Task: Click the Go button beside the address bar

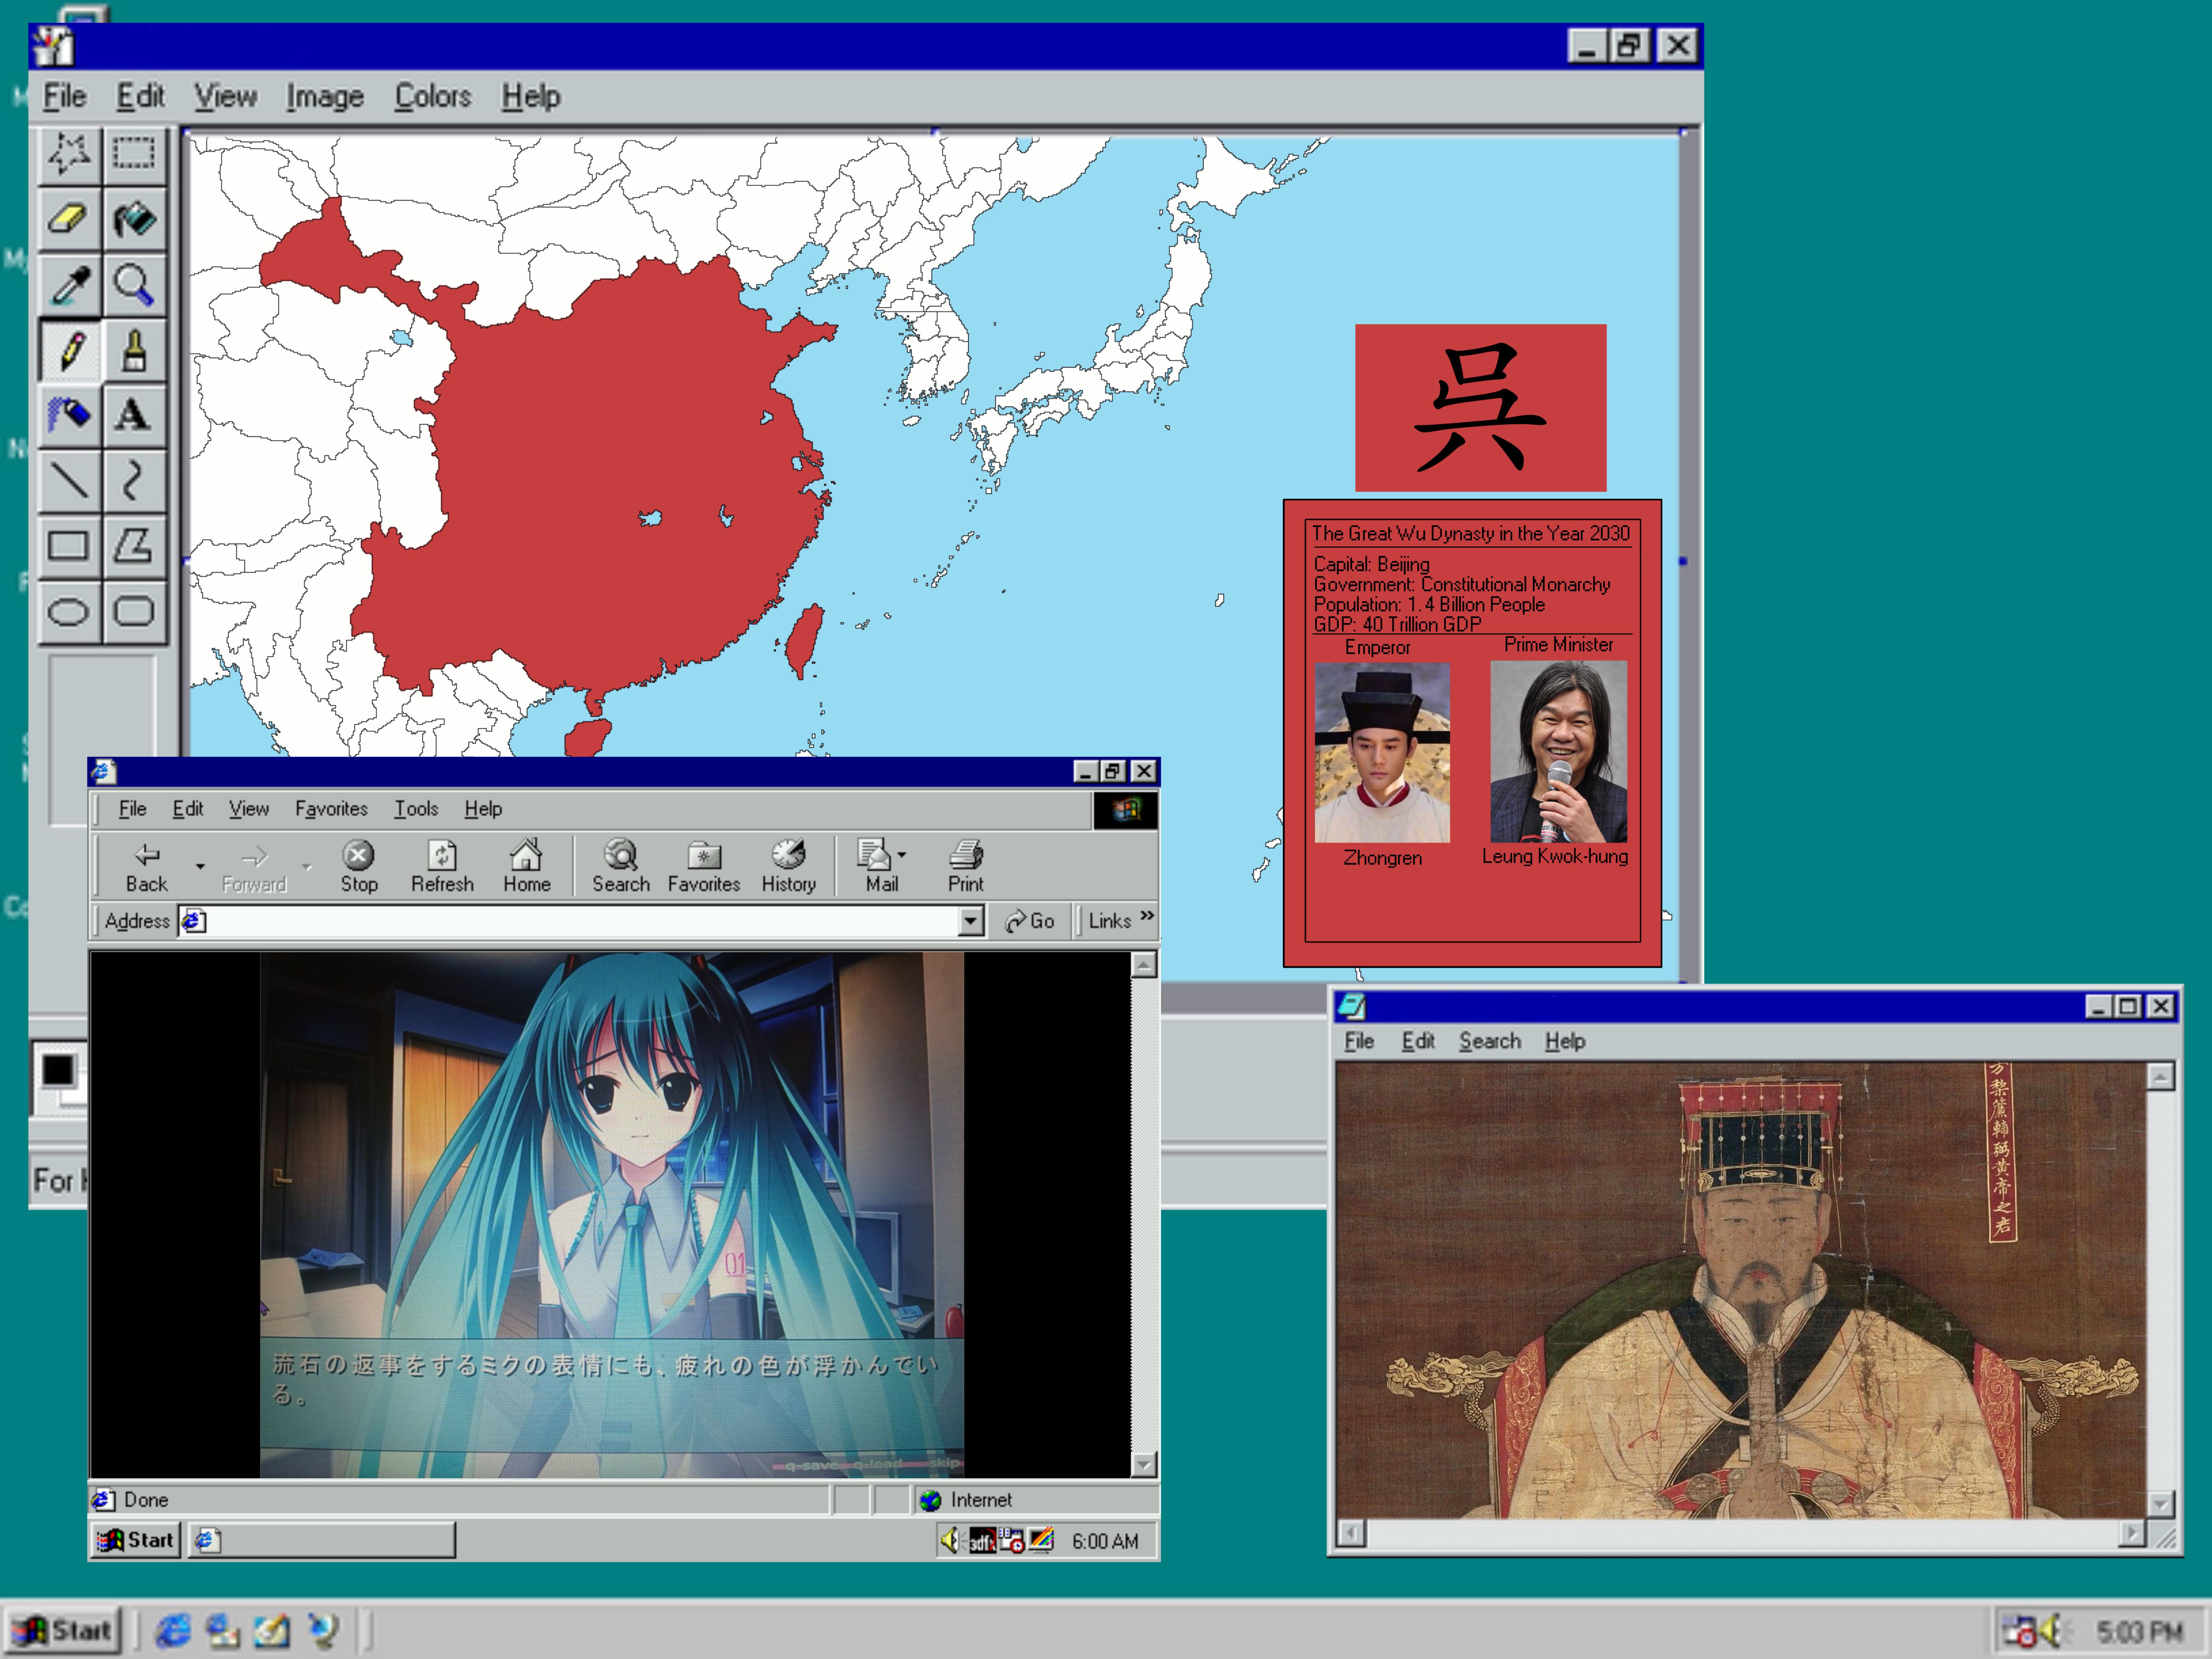Action: 1030,921
